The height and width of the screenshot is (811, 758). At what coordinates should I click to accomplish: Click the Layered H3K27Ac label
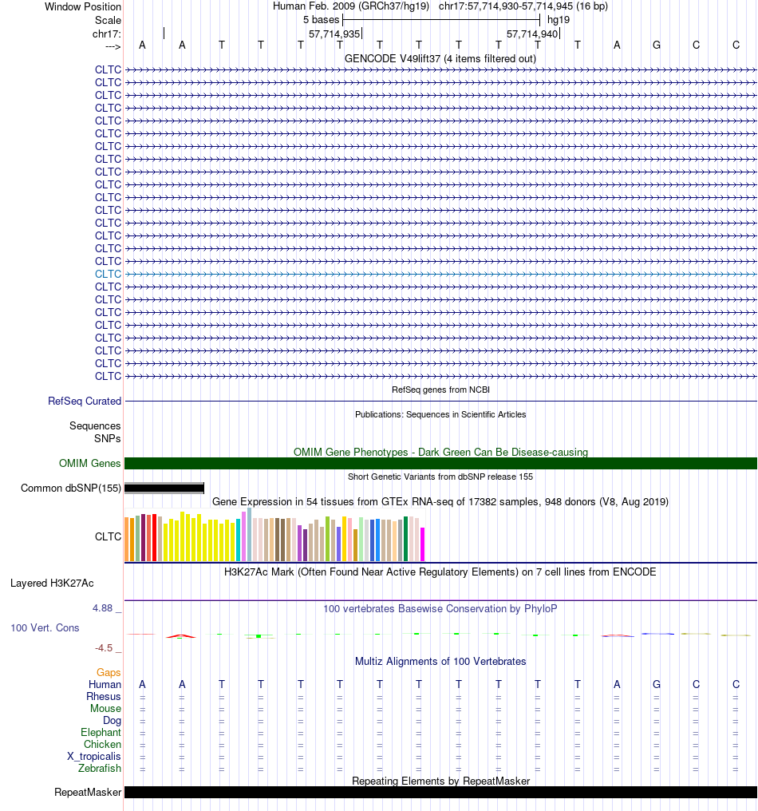(52, 583)
